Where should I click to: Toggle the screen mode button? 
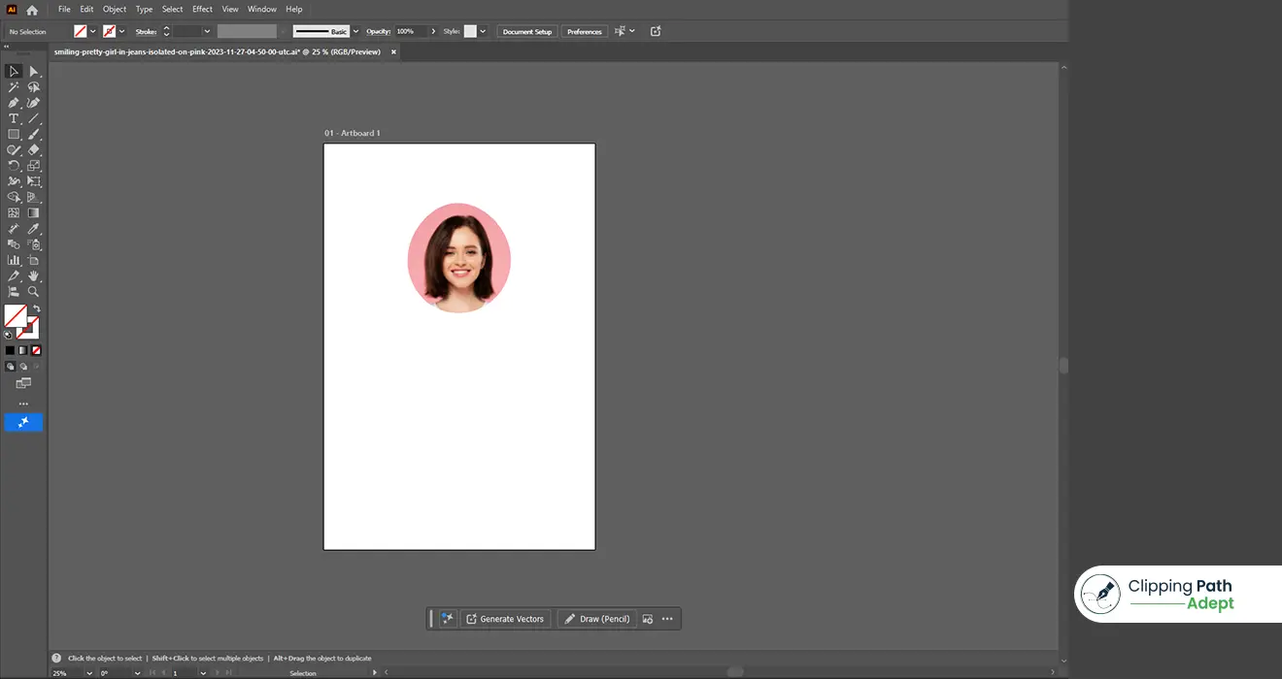[23, 383]
